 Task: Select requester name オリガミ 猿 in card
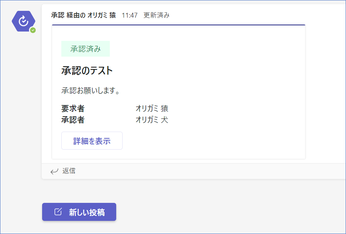[x=152, y=109]
